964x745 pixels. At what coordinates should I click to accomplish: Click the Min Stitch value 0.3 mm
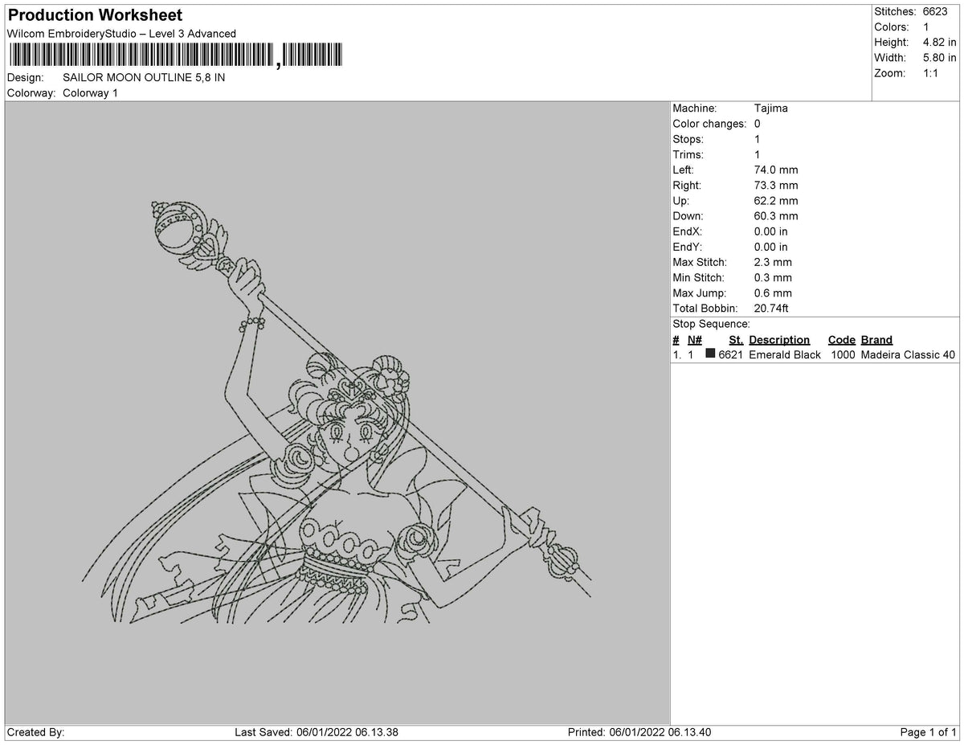pyautogui.click(x=773, y=278)
